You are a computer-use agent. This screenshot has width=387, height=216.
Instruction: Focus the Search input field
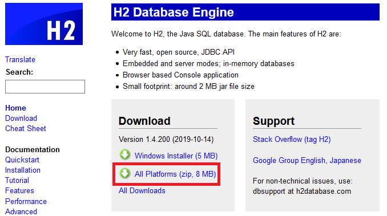(45, 87)
